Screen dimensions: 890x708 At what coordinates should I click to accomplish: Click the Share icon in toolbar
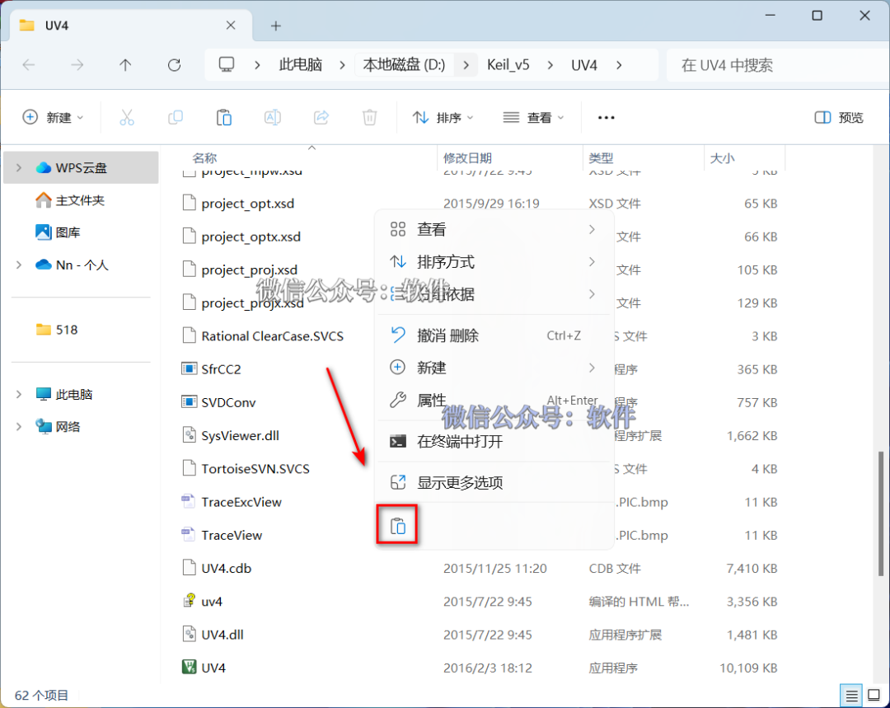321,118
